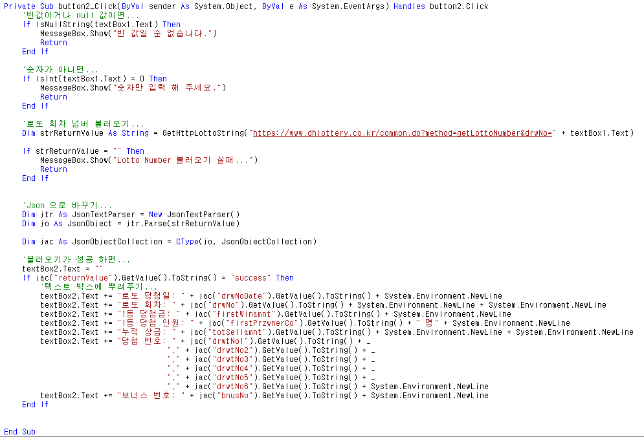
Task: Click the string "bnusNo"
Action: [235, 395]
